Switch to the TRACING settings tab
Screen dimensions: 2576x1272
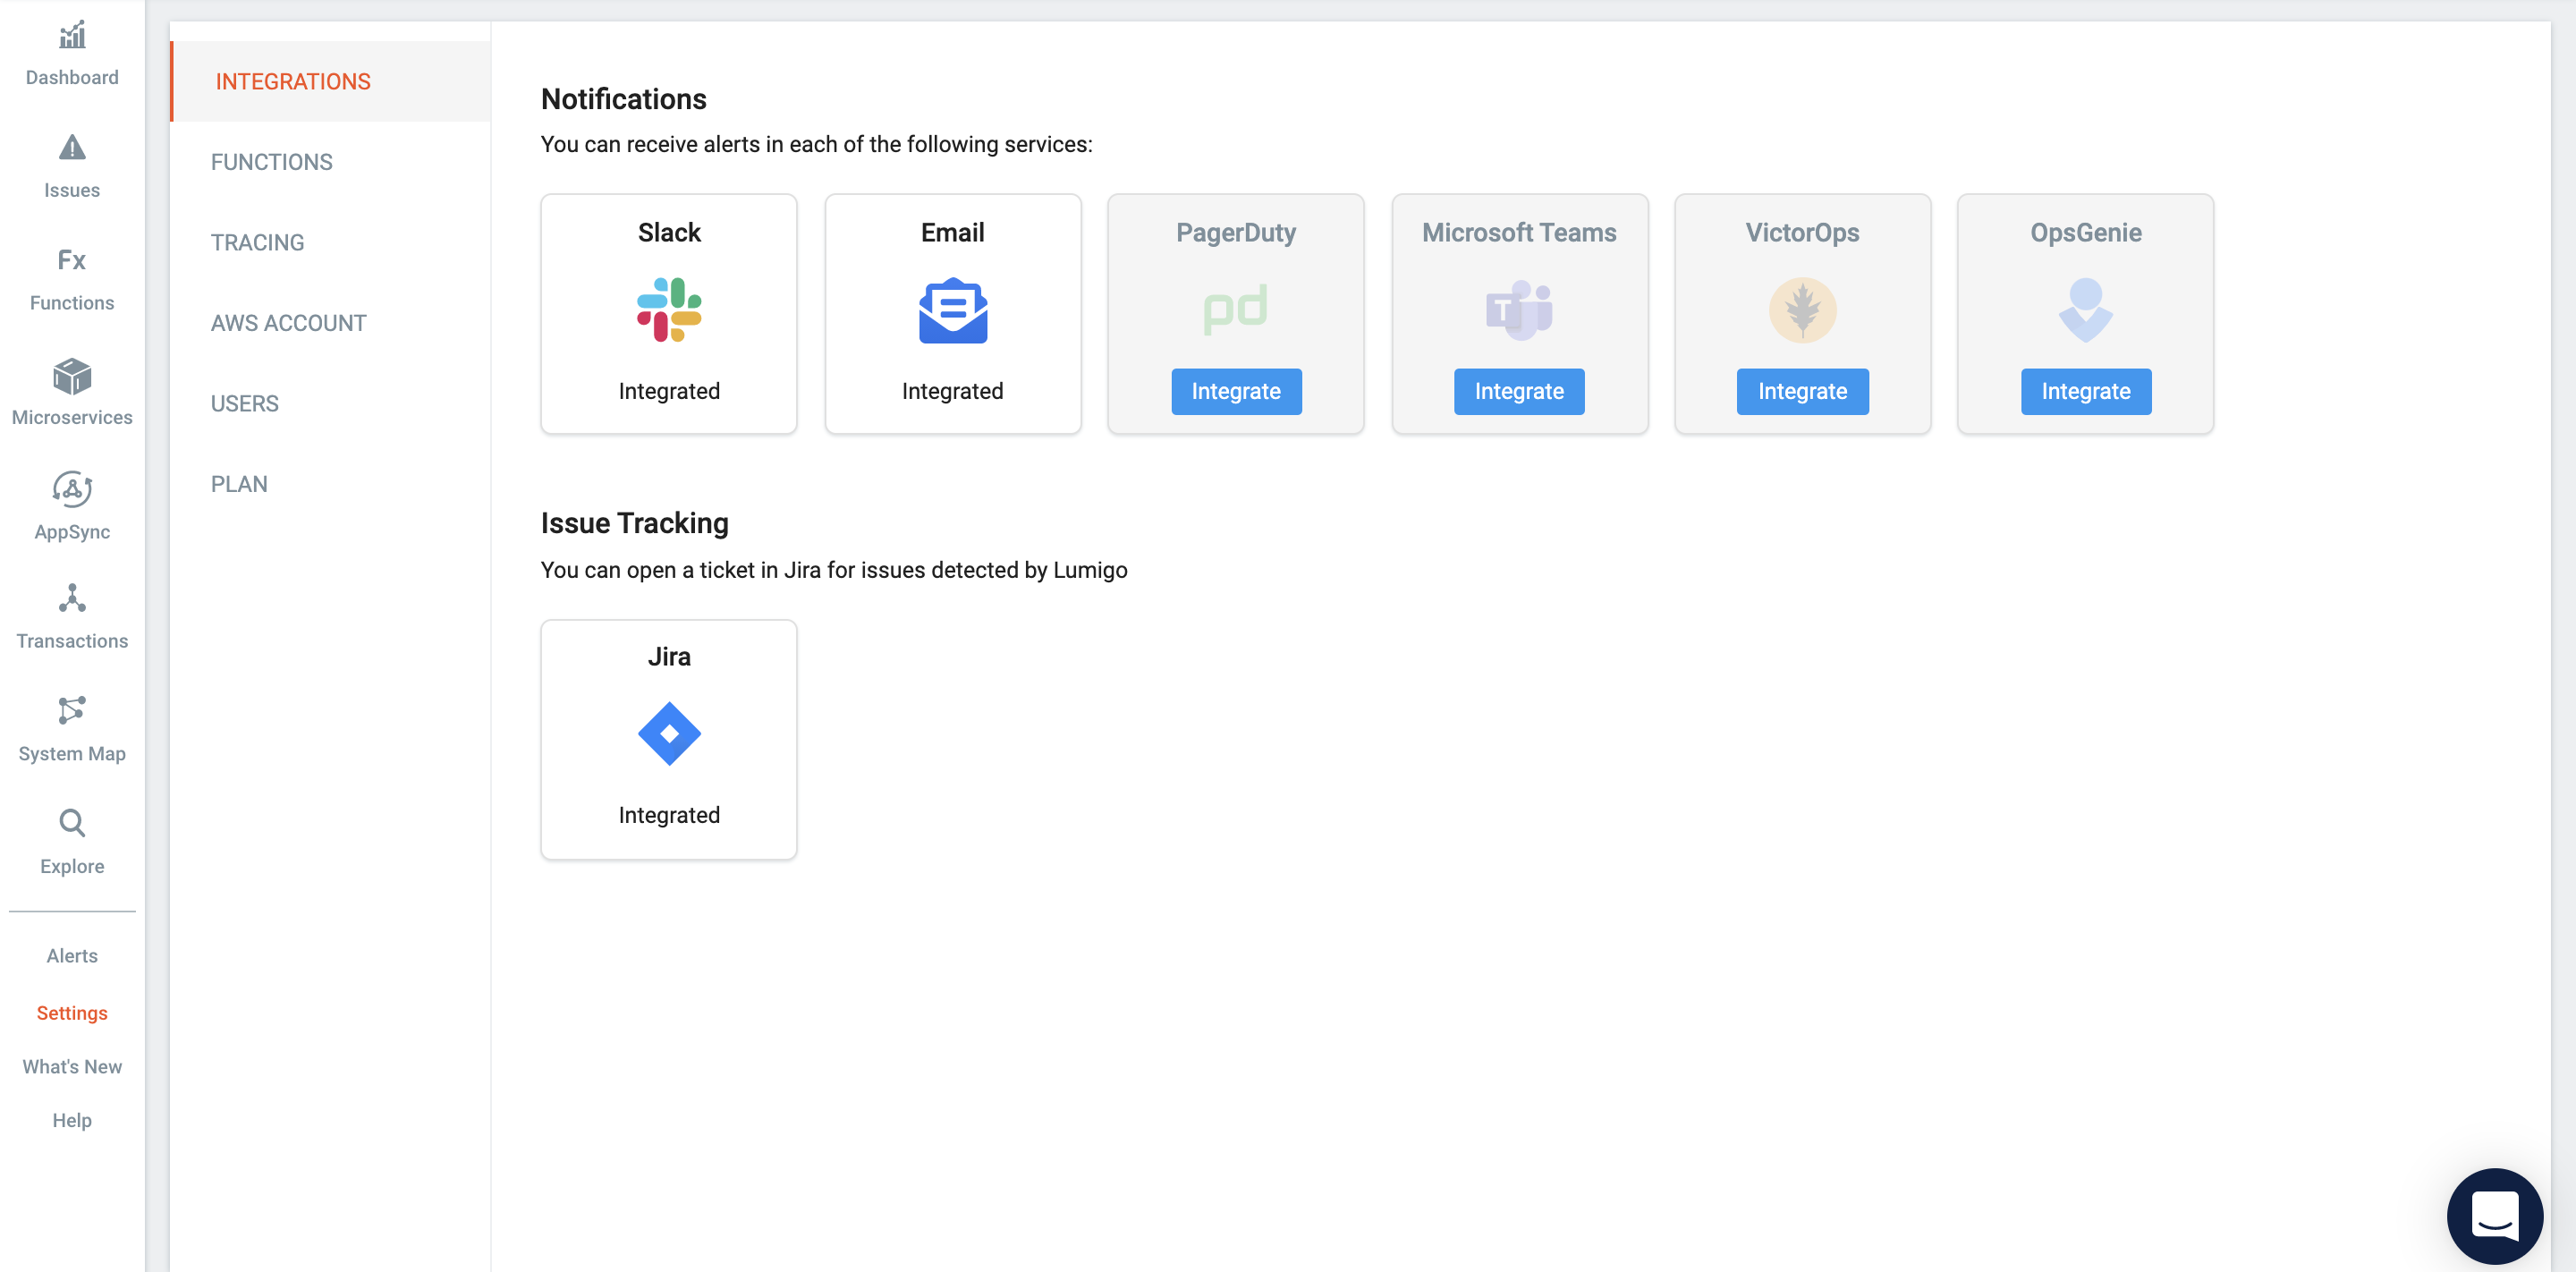(x=330, y=242)
